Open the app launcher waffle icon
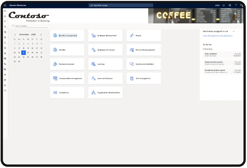The image size is (247, 168). click(x=5, y=5)
